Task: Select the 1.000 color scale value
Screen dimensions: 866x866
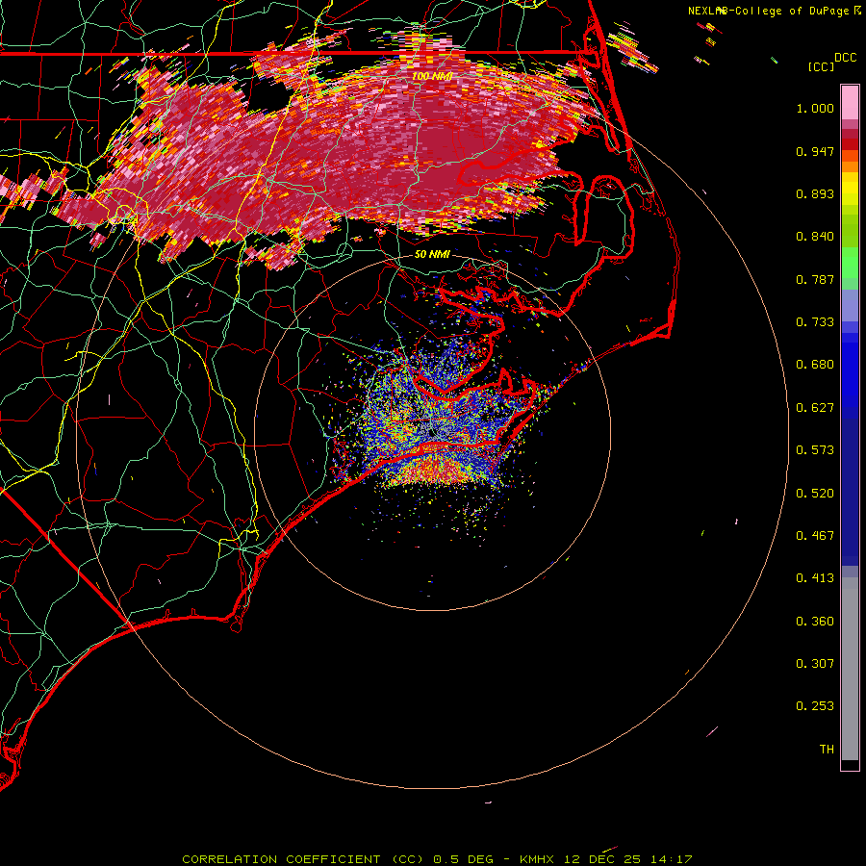Action: [x=815, y=108]
